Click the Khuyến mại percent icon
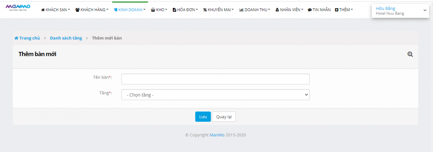The width and height of the screenshot is (433, 152). 205,10
